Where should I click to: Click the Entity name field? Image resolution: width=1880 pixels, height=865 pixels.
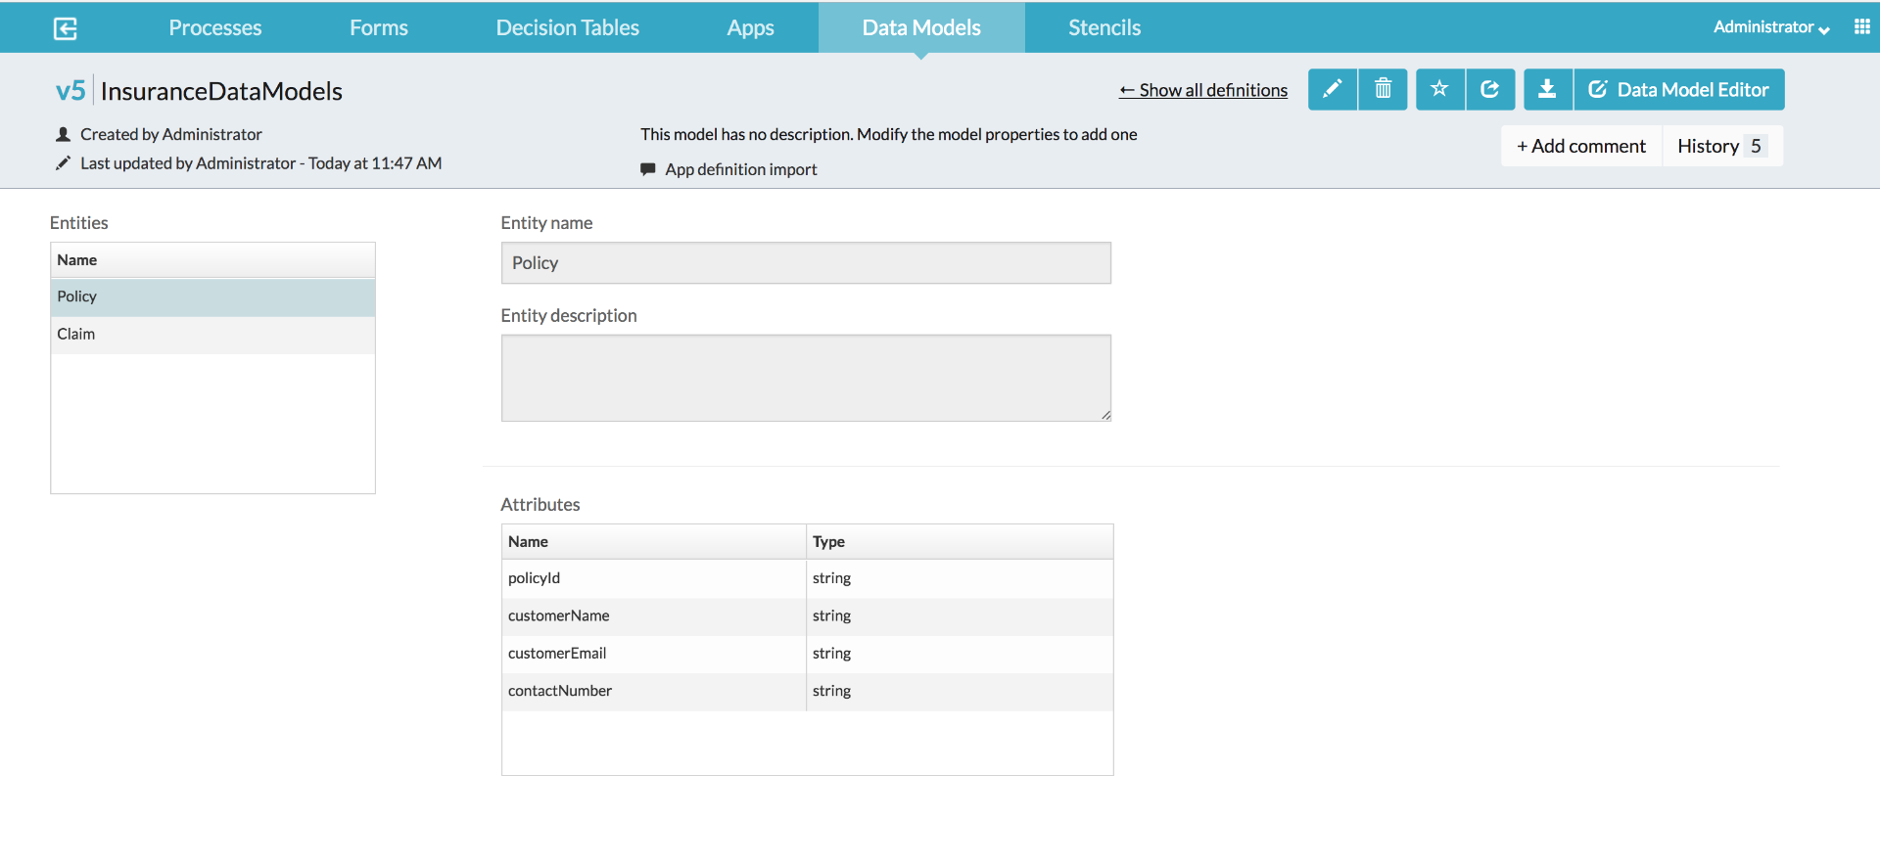[805, 263]
